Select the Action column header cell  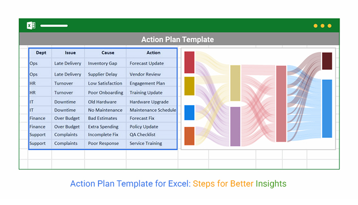coord(152,53)
